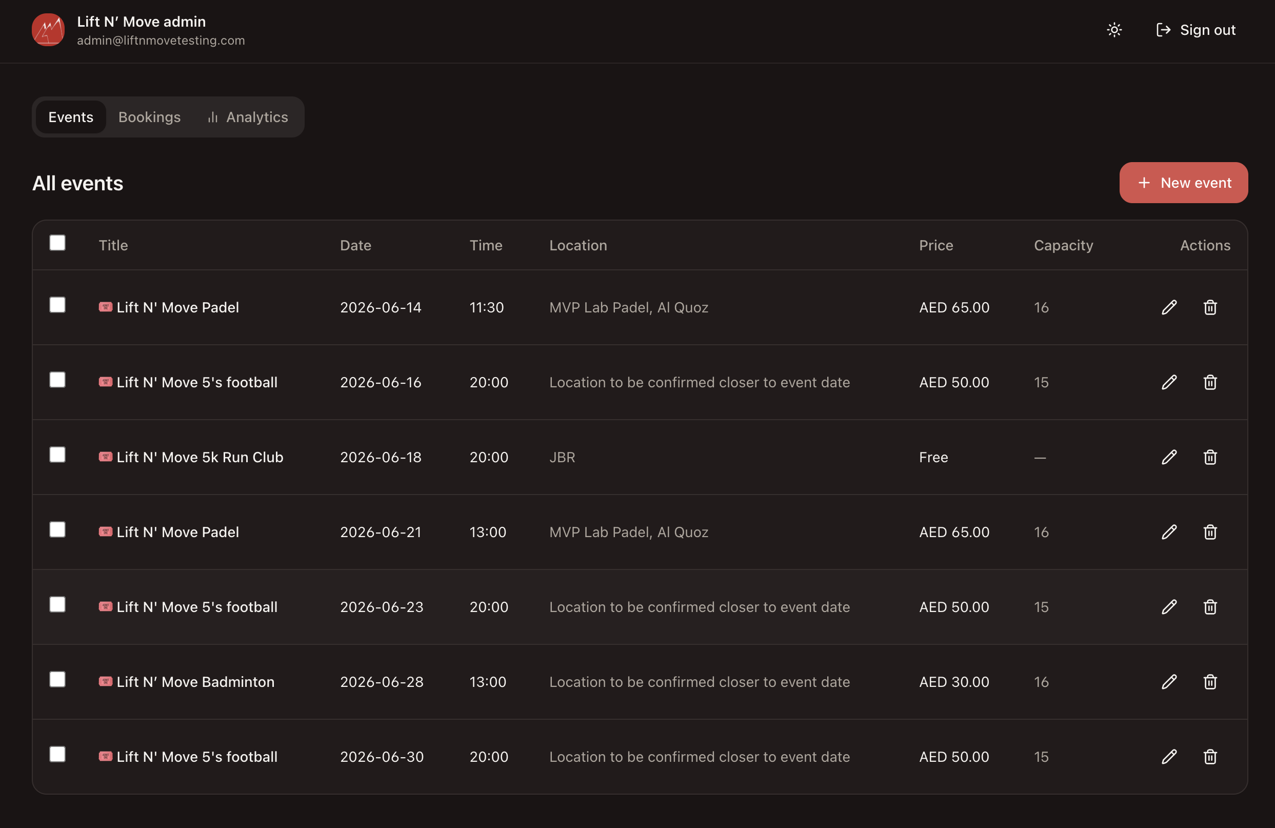Switch to the Events tab
The height and width of the screenshot is (828, 1275).
point(71,117)
